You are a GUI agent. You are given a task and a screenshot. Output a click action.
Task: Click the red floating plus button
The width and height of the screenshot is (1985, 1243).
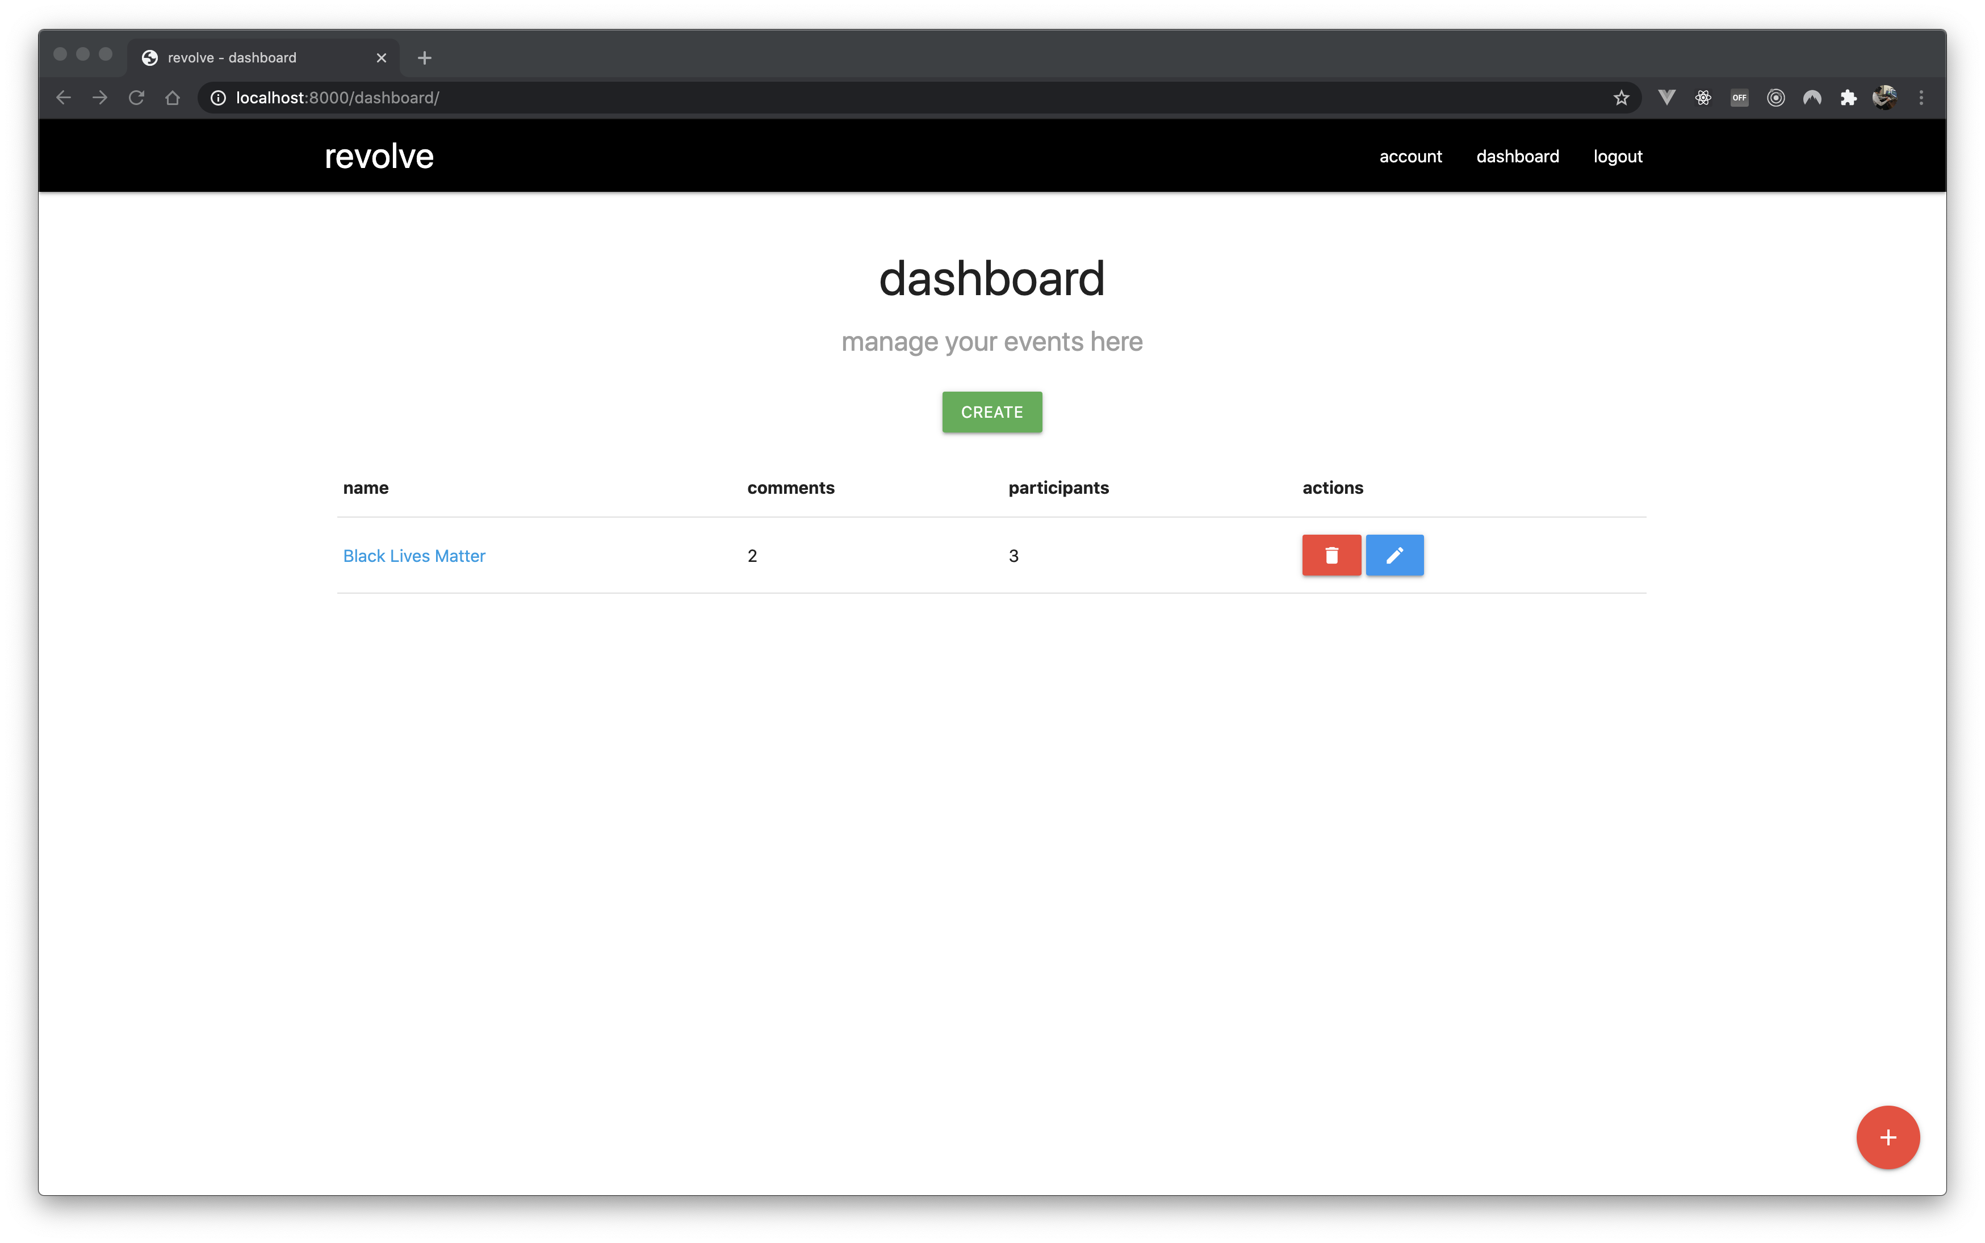click(1887, 1137)
